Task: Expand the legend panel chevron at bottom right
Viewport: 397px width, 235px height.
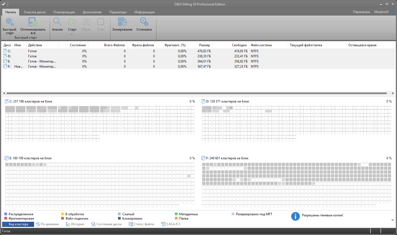Action: pos(393,220)
